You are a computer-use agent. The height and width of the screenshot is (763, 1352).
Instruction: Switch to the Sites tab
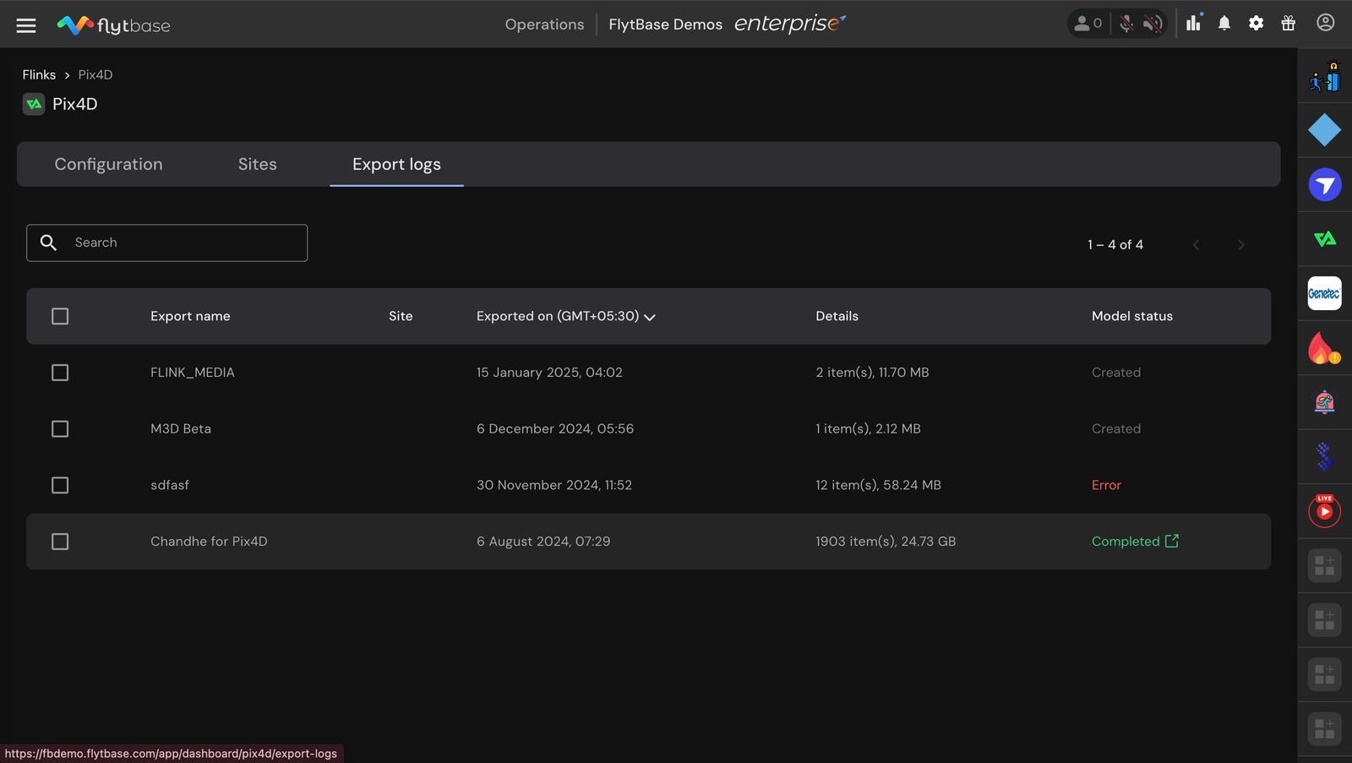[x=258, y=164]
